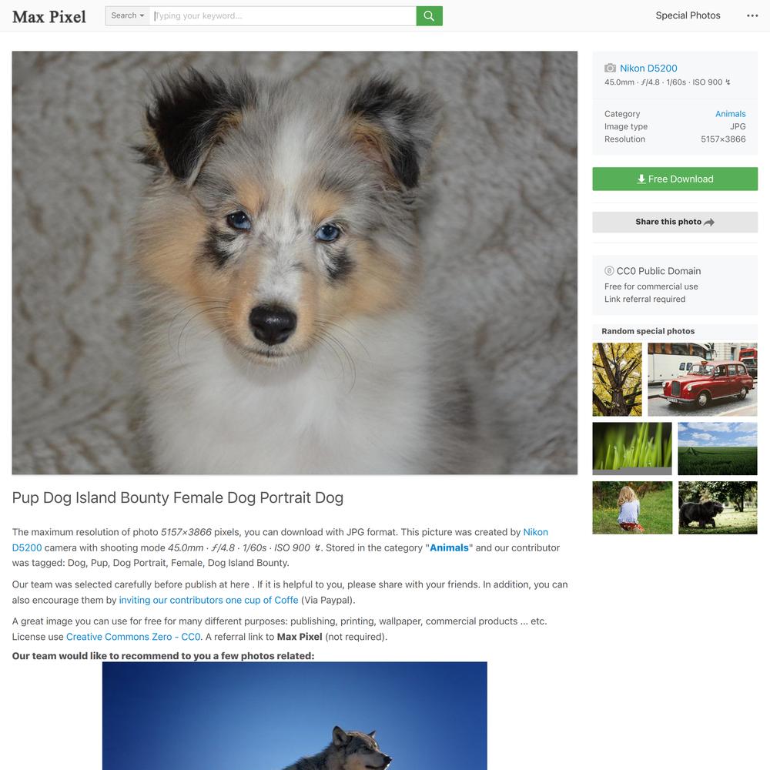Open the Special Photos menu item
Screen dimensions: 770x770
coord(688,15)
